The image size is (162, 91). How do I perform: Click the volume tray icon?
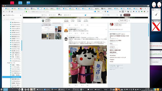click(x=138, y=89)
